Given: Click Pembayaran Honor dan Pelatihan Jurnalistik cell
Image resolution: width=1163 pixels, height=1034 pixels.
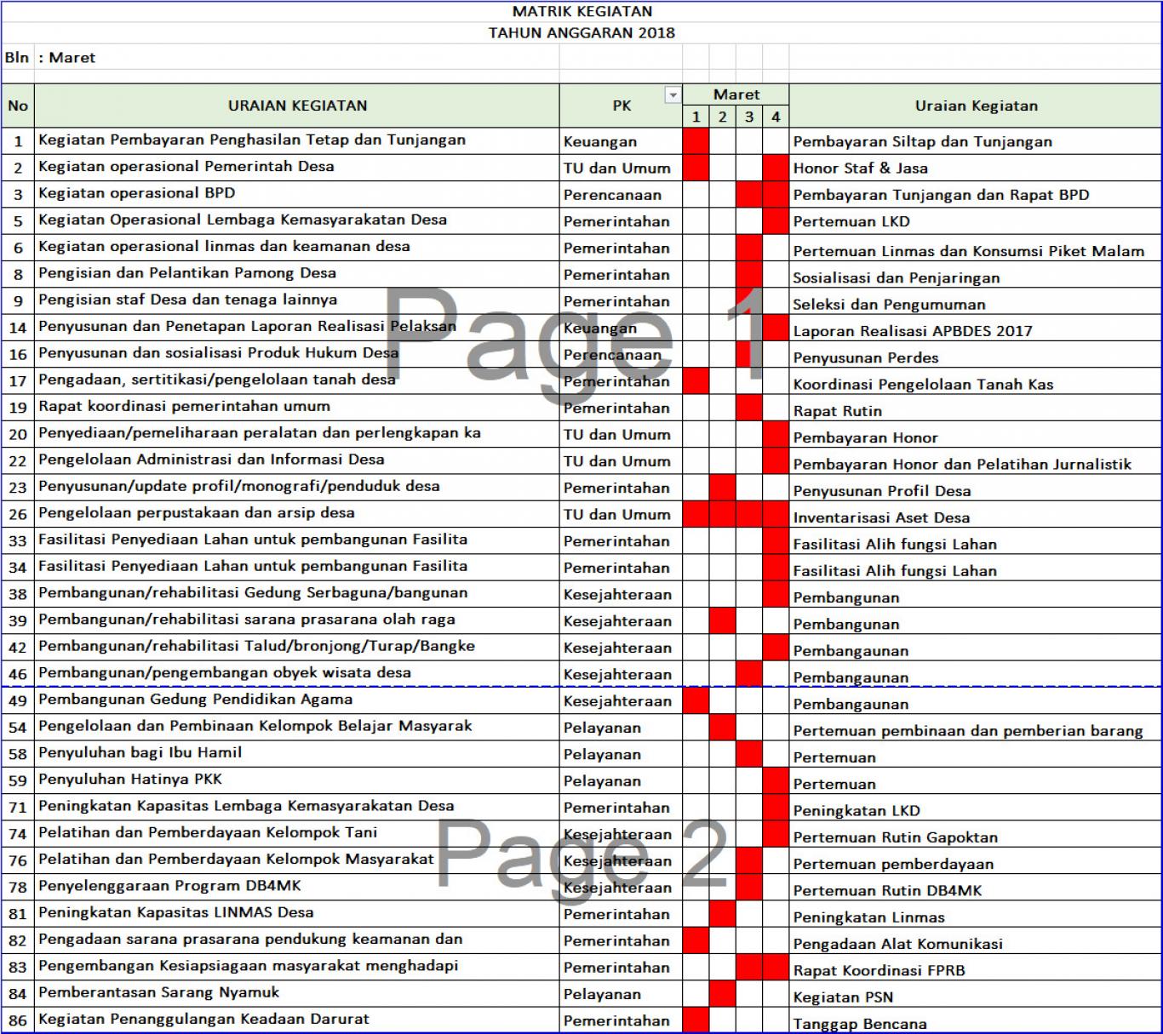Looking at the screenshot, I should pos(962,464).
